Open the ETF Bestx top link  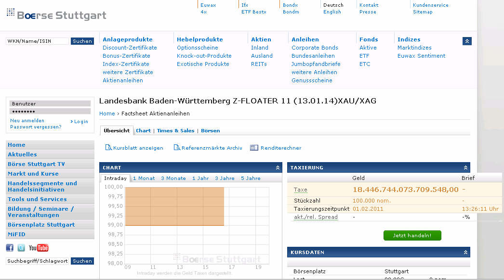click(254, 12)
